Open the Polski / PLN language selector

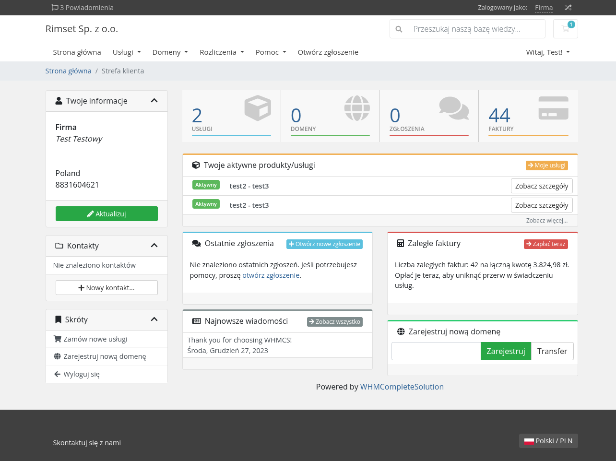point(548,441)
